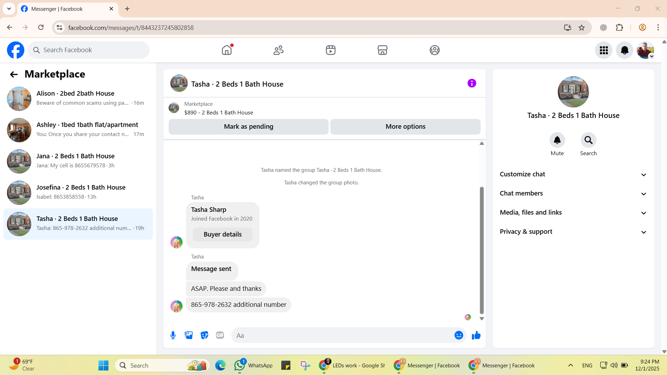Send a thumbs-up like

pyautogui.click(x=476, y=335)
